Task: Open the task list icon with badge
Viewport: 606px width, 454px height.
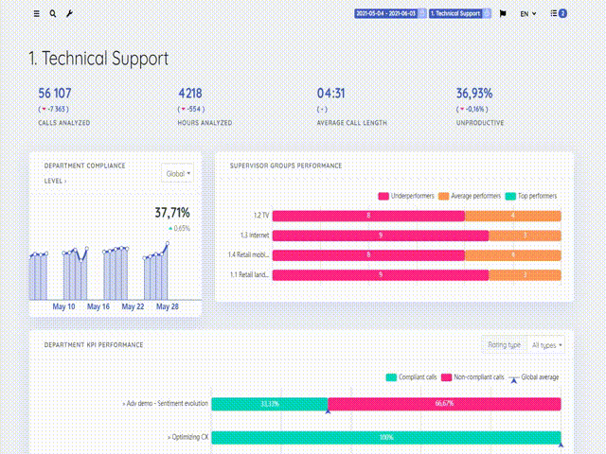Action: tap(558, 14)
